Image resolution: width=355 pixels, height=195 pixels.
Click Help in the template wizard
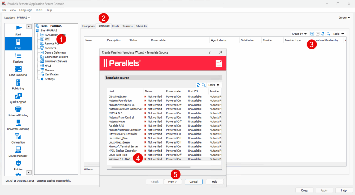(x=215, y=181)
